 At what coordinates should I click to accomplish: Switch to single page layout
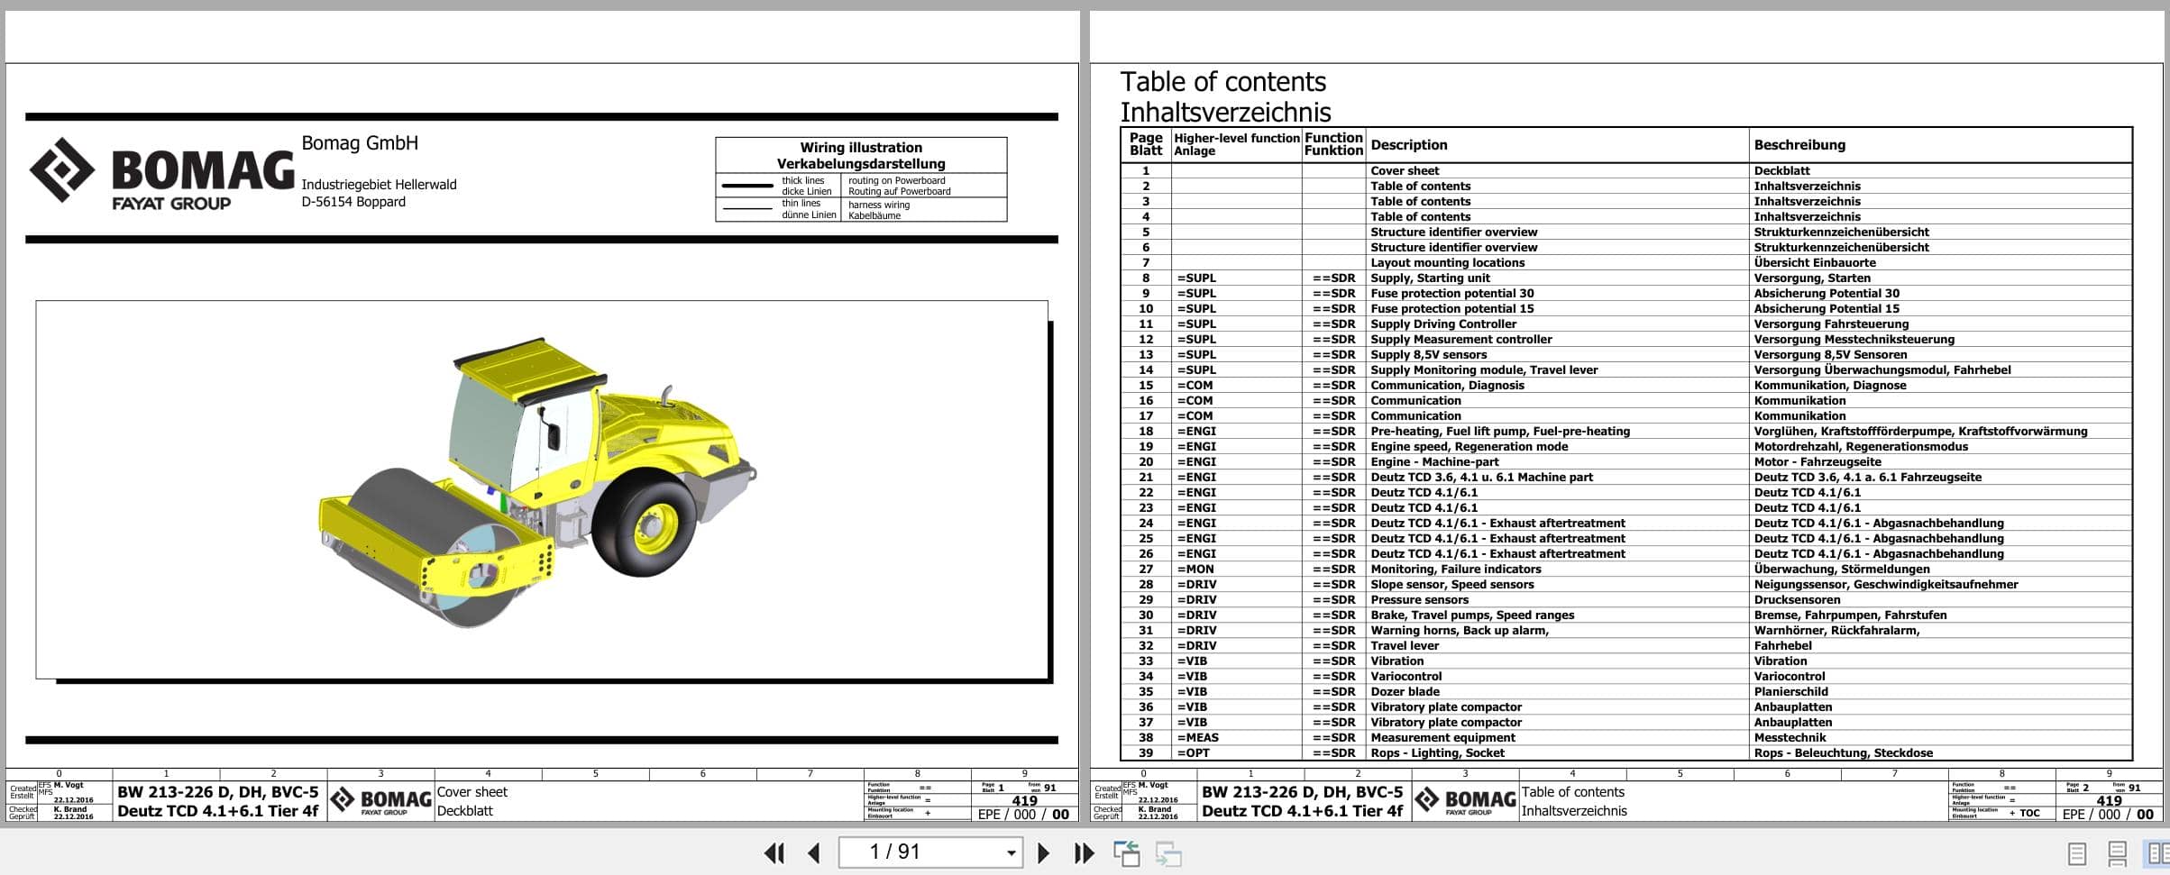point(2076,852)
